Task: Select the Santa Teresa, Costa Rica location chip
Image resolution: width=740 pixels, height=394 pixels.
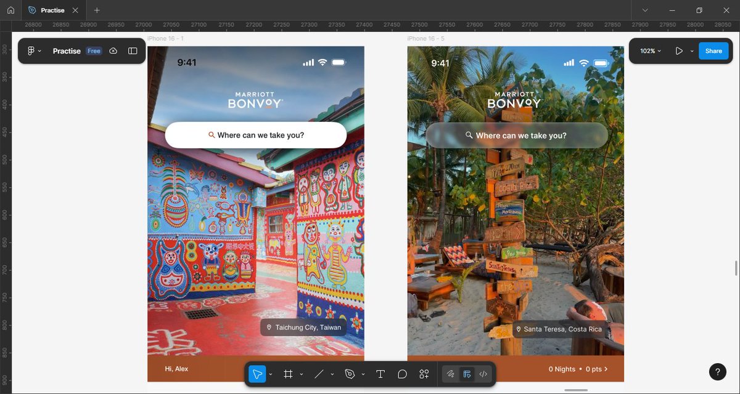Action: [x=561, y=329]
